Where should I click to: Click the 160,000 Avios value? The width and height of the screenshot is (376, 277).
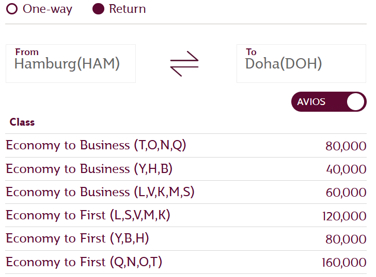[x=344, y=263]
